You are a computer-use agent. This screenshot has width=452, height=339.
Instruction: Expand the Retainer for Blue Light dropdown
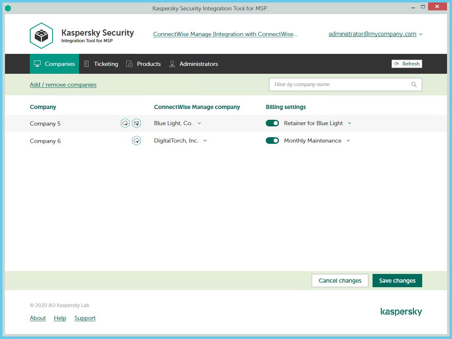pos(349,123)
